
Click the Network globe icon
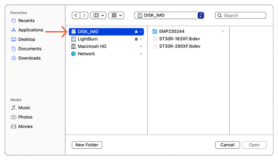pyautogui.click(x=73, y=54)
